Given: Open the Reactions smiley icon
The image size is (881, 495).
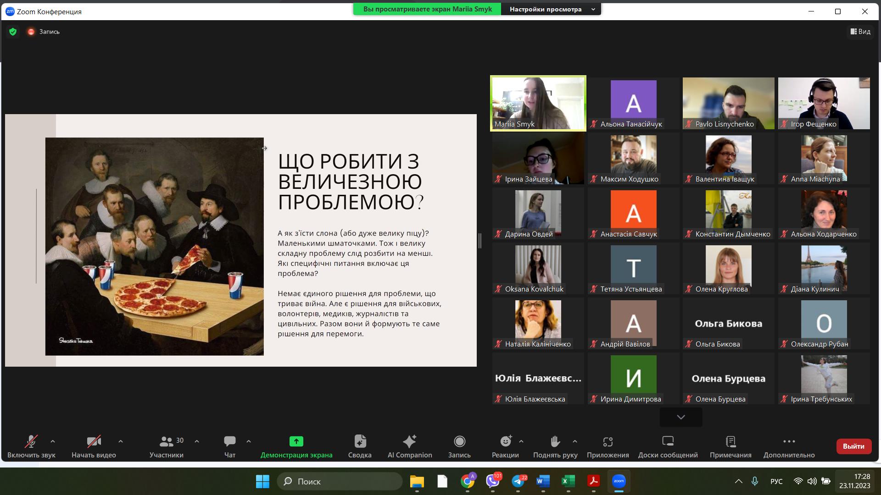Looking at the screenshot, I should [505, 441].
